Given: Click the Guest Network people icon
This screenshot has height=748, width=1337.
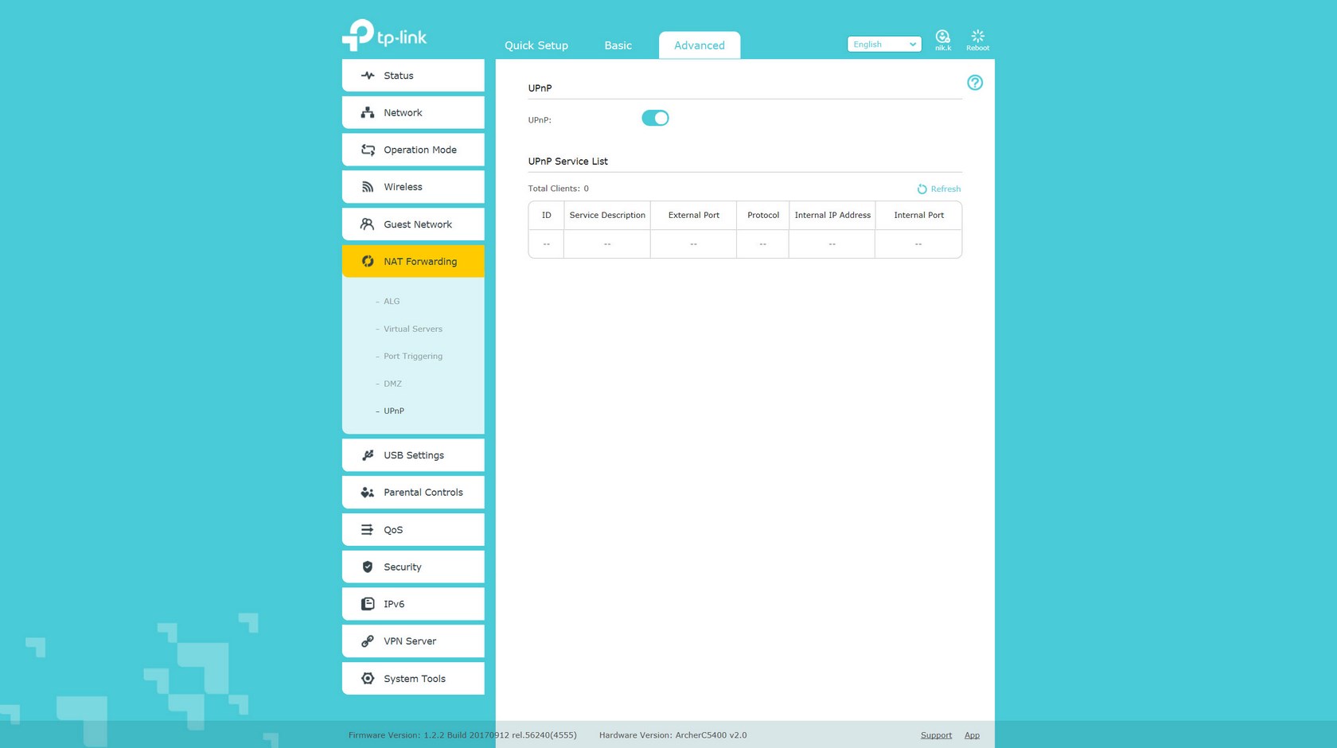Looking at the screenshot, I should [367, 224].
